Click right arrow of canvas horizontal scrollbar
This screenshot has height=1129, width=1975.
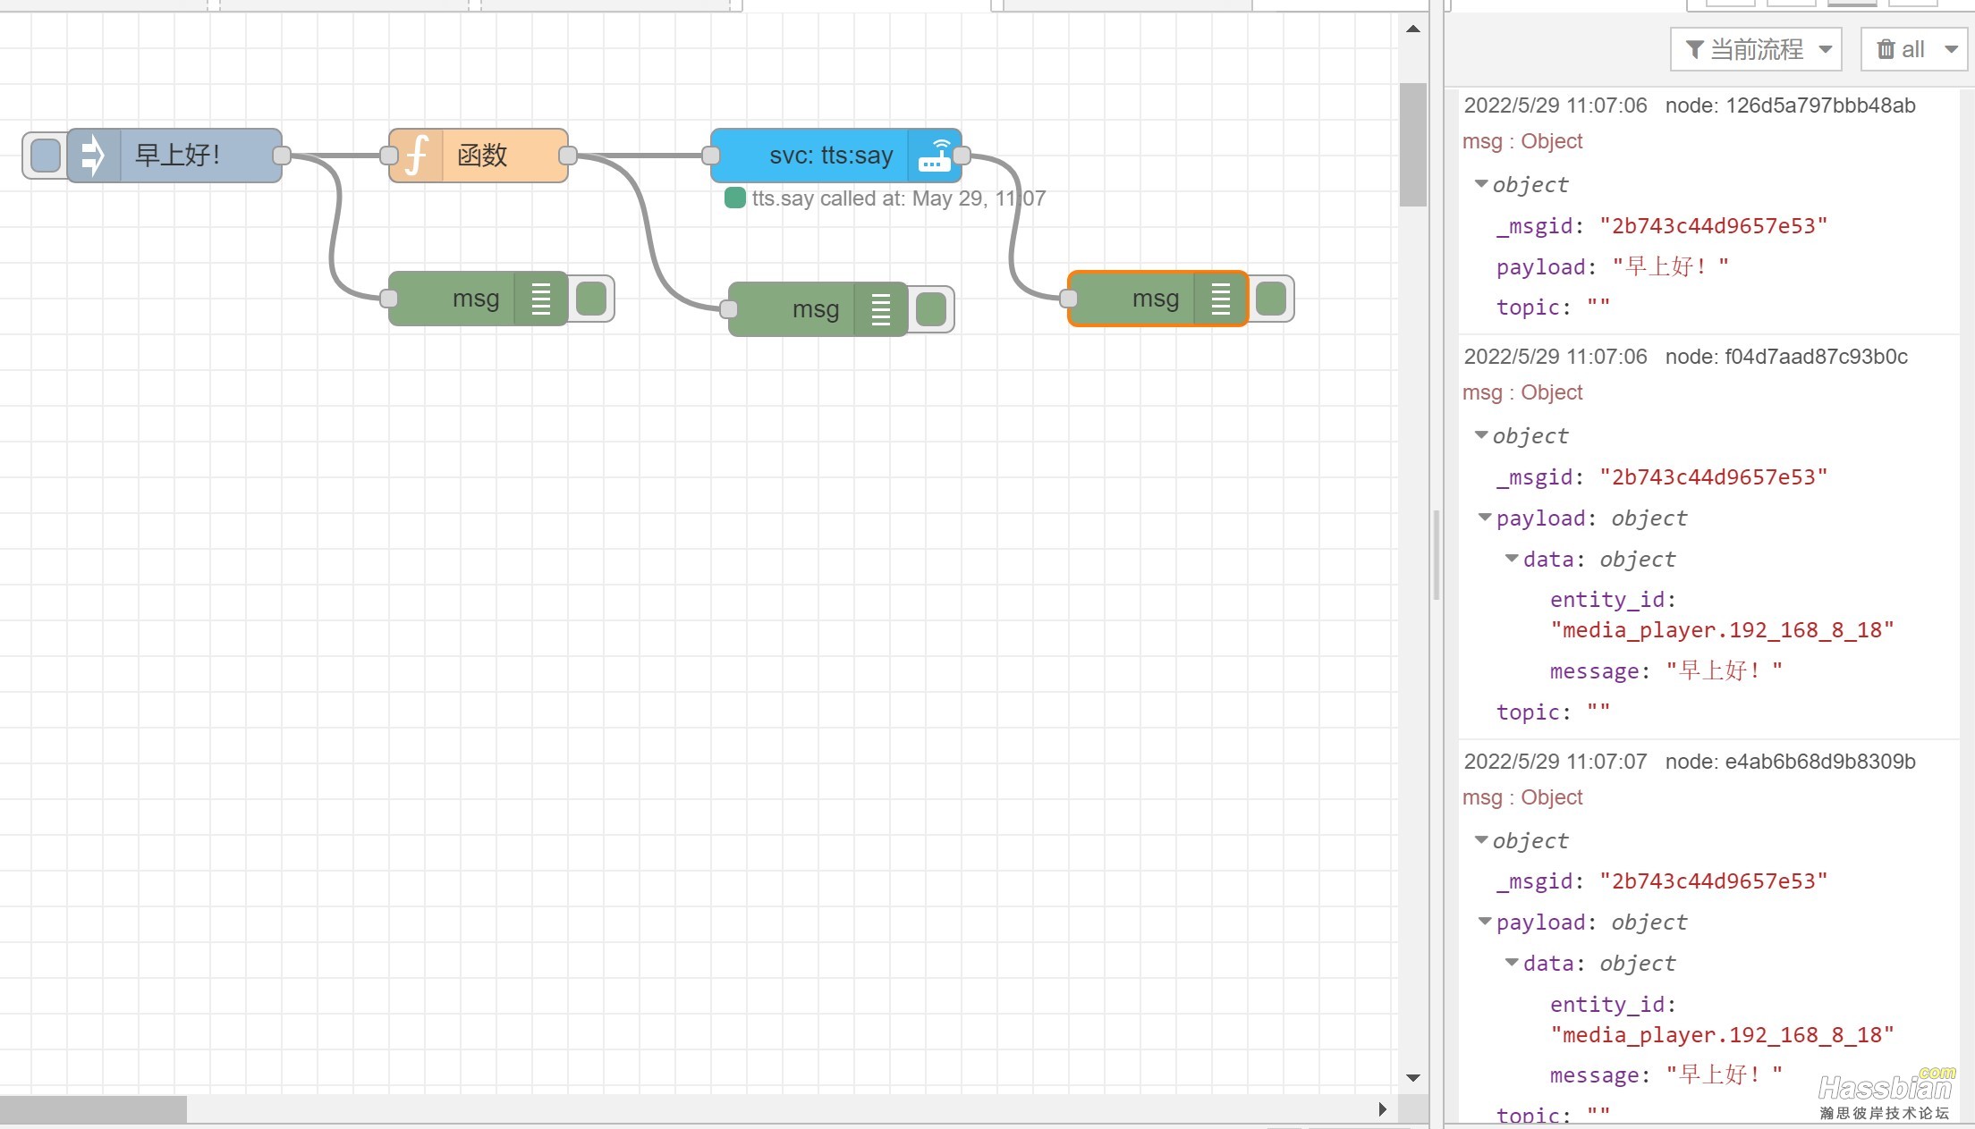(x=1383, y=1109)
